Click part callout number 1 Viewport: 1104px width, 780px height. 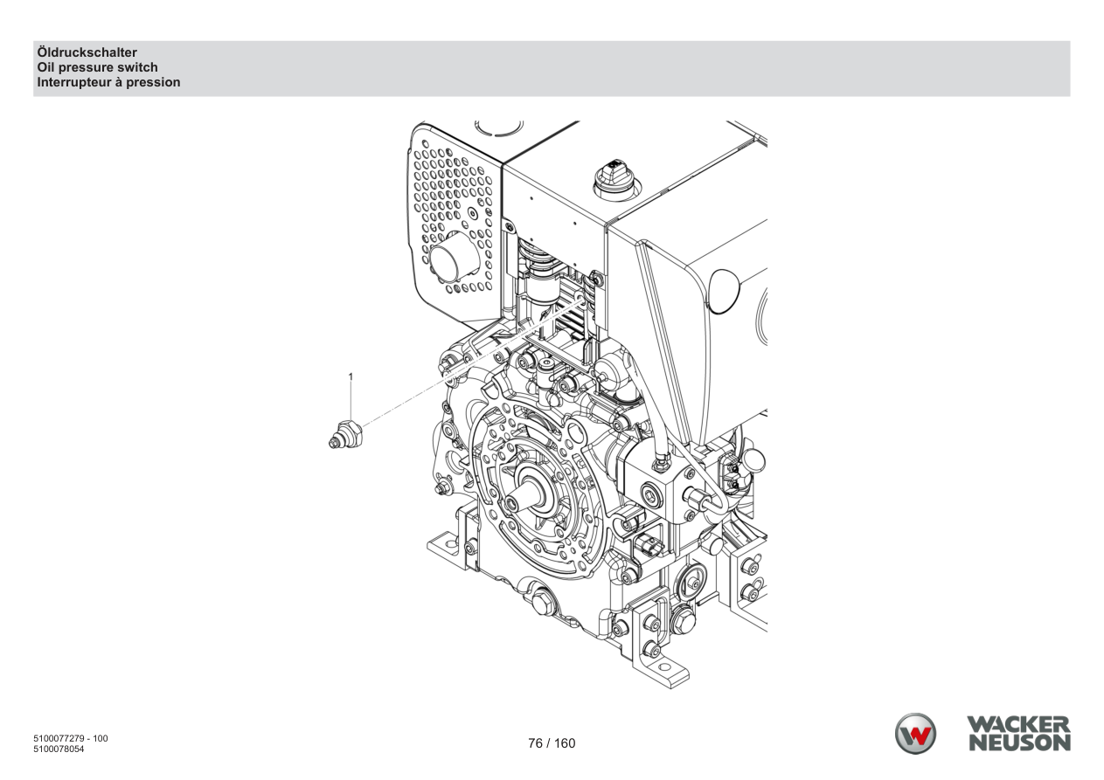(x=351, y=376)
